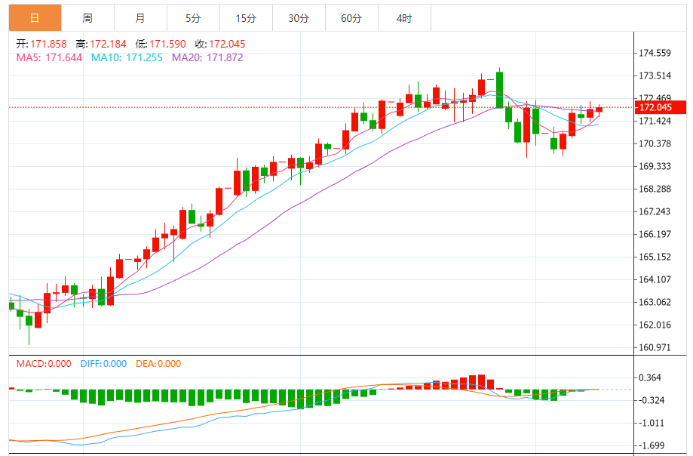Click the high price 高:172.184

coord(101,45)
